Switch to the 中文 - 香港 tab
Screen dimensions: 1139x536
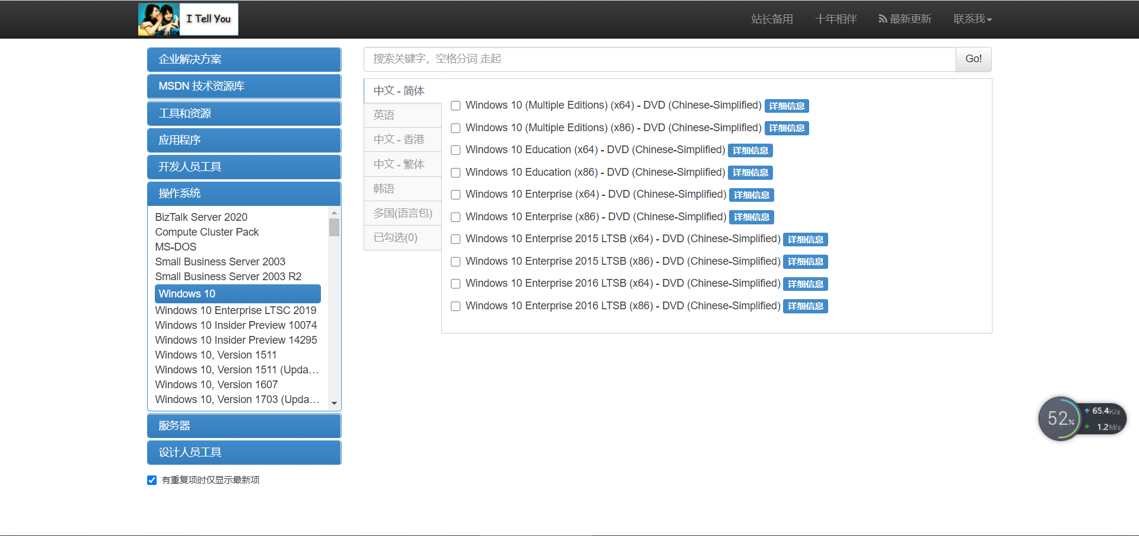click(403, 139)
